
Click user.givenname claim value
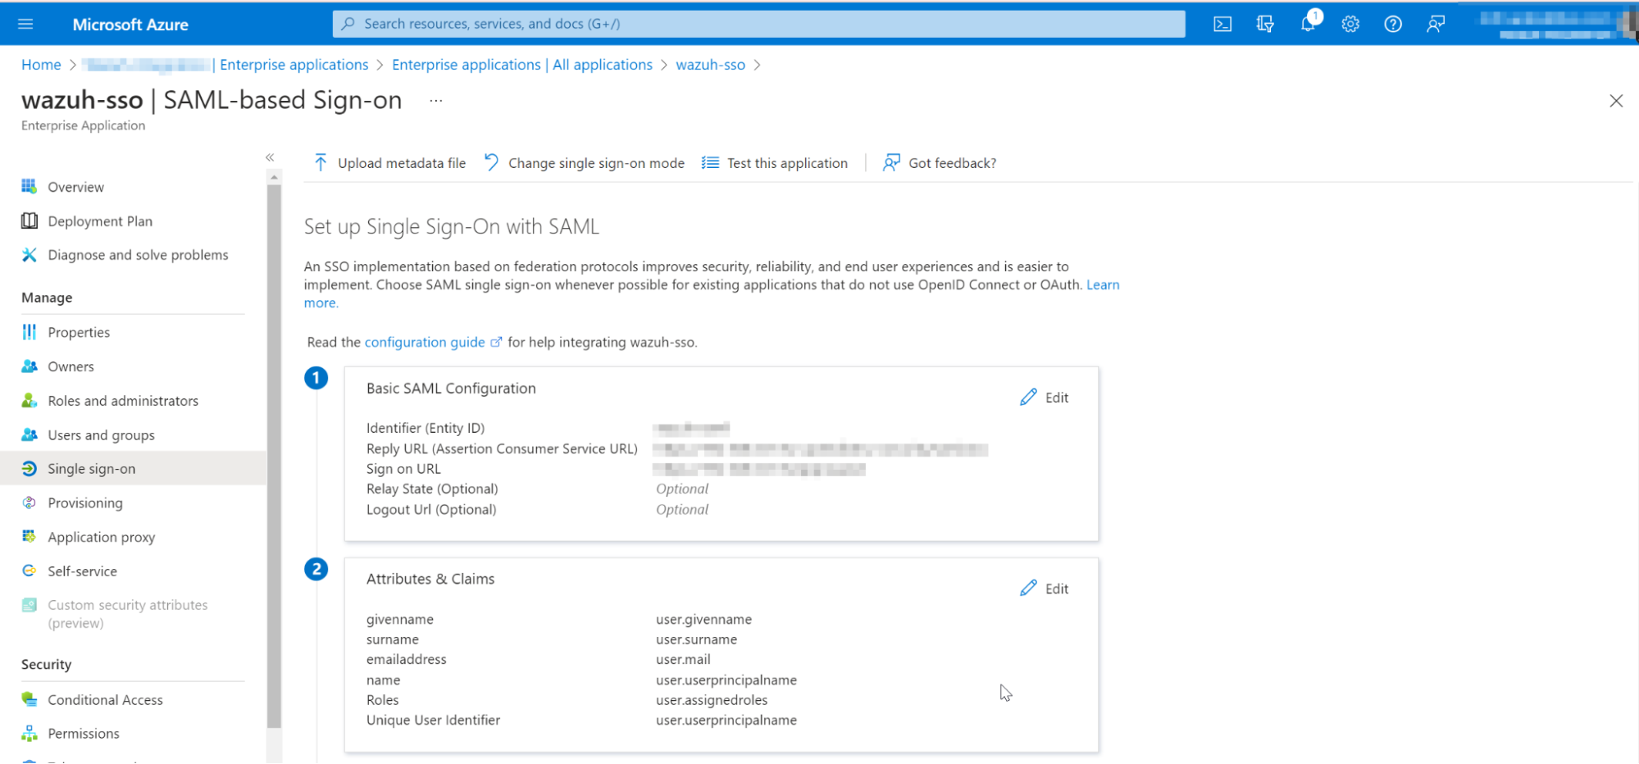tap(703, 619)
